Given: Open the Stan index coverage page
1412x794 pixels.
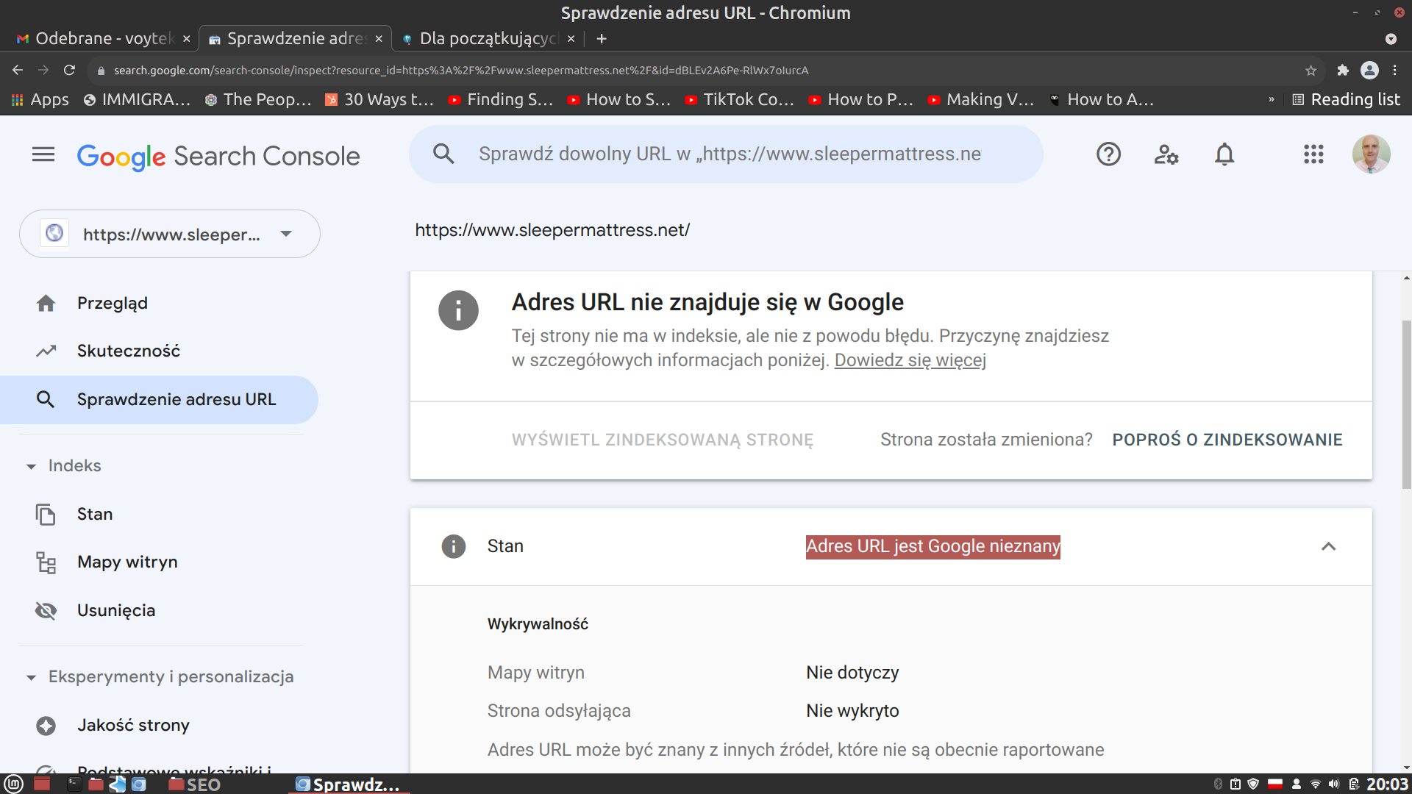Looking at the screenshot, I should [x=95, y=514].
